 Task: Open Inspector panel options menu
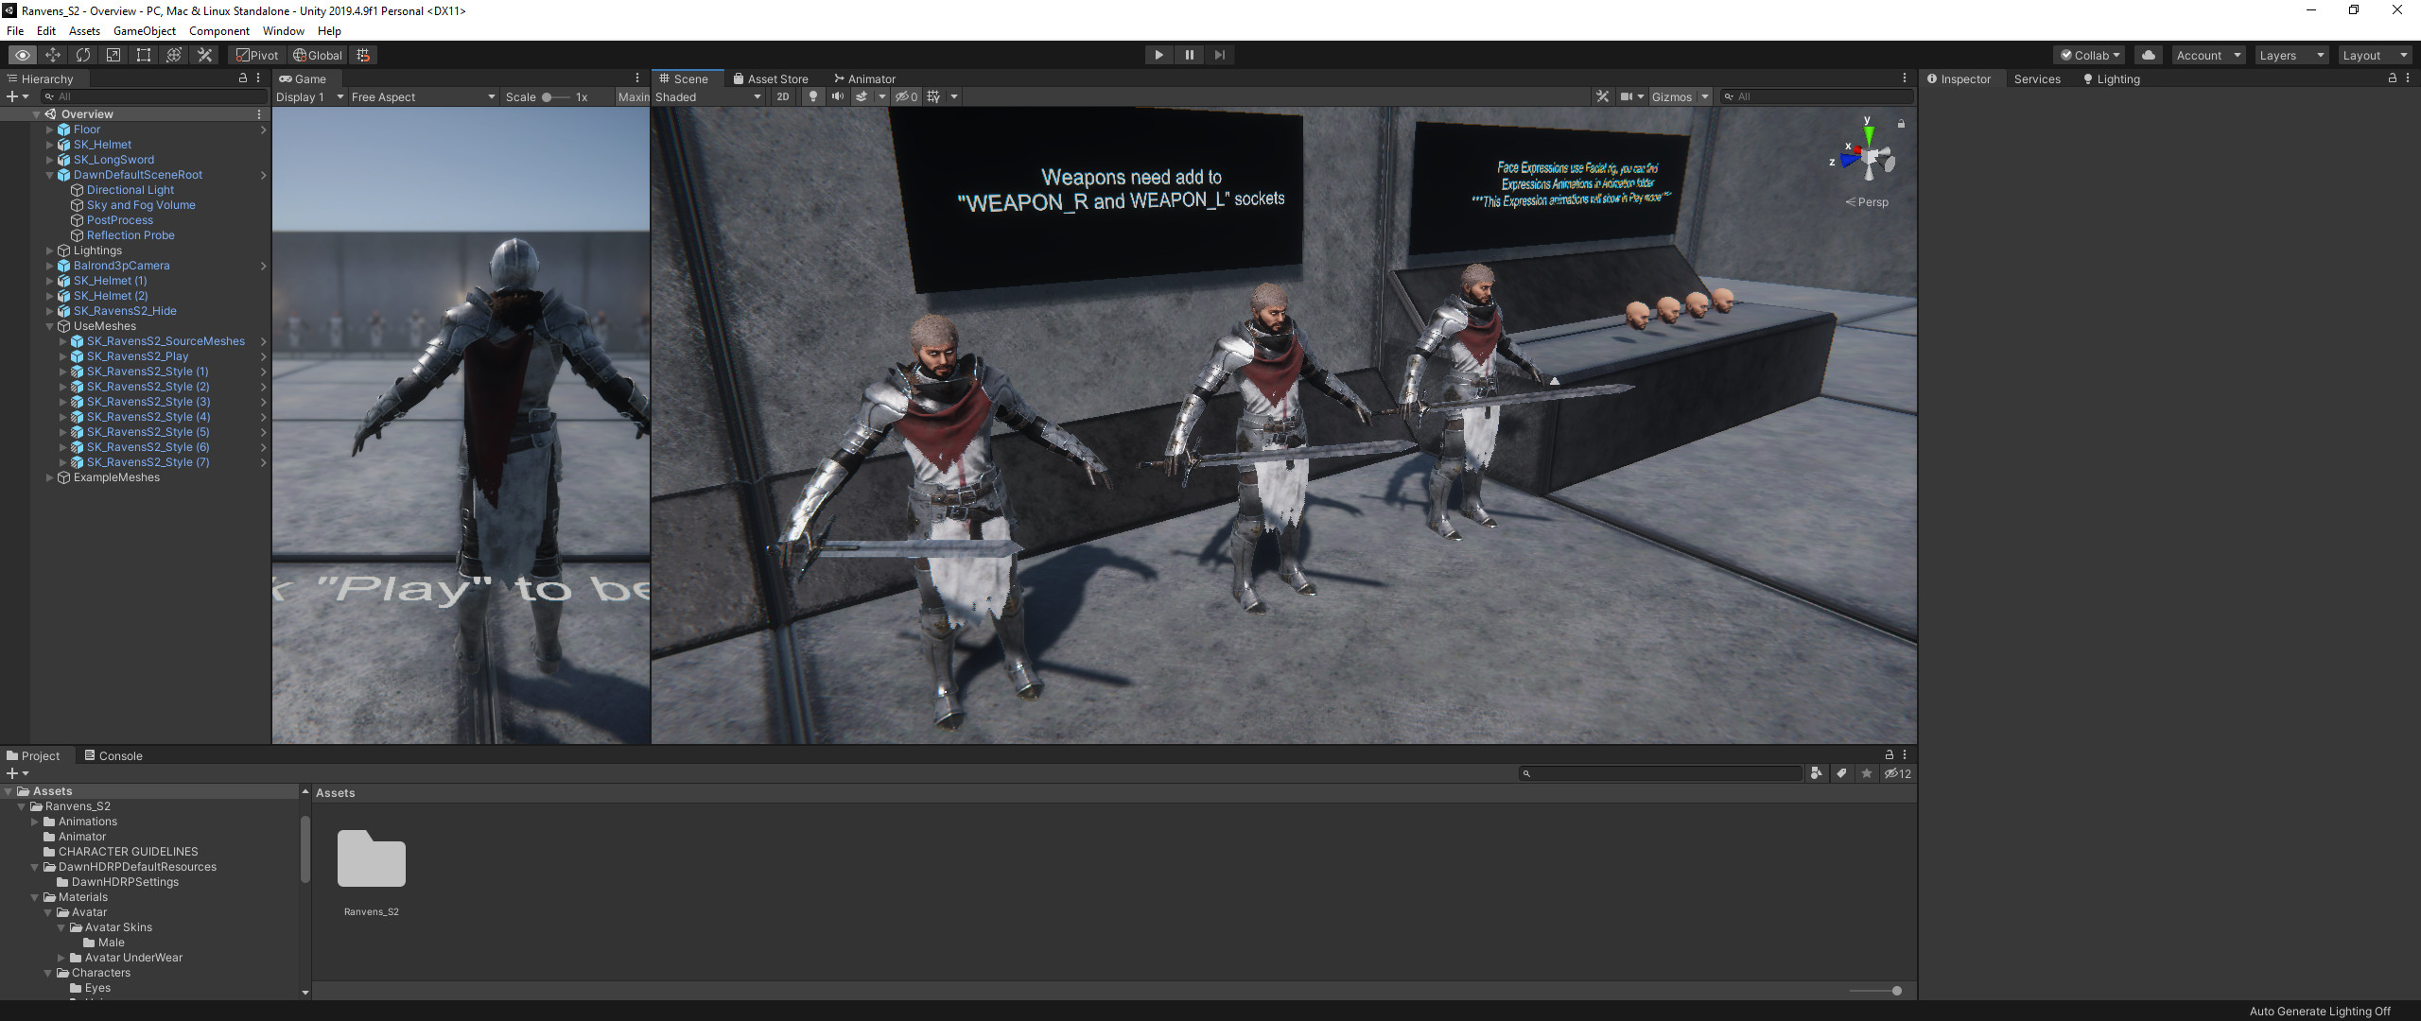click(x=2408, y=78)
